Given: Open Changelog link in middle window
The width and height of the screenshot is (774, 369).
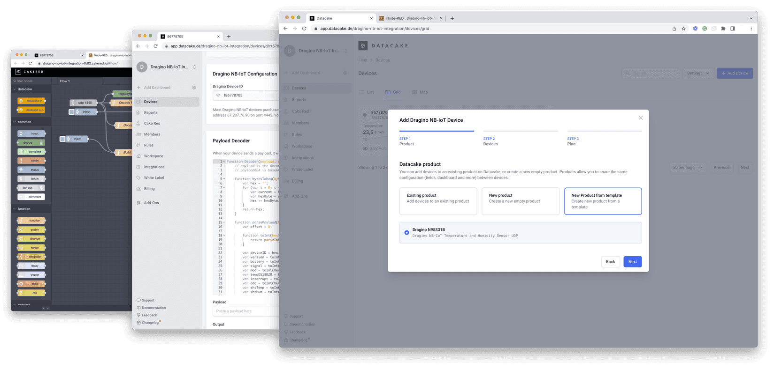Looking at the screenshot, I should pos(148,323).
